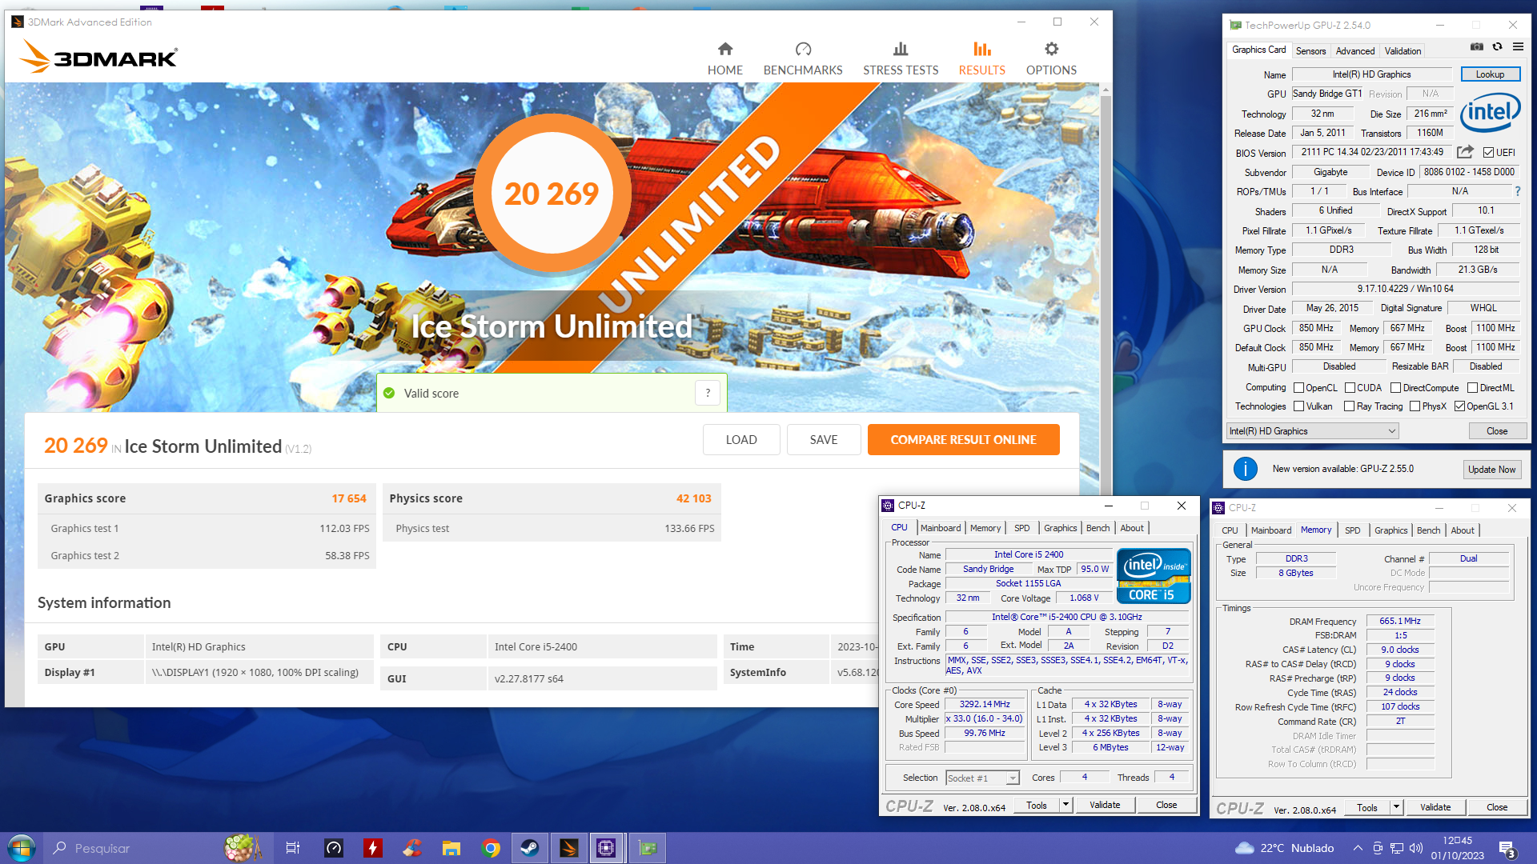Viewport: 1537px width, 864px height.
Task: Toggle the DirectCompute checkbox in GPU-Z
Action: [1395, 388]
